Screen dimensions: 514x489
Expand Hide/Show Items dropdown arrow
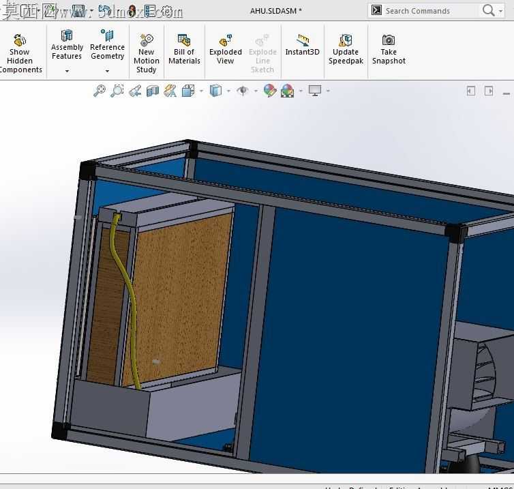[256, 91]
